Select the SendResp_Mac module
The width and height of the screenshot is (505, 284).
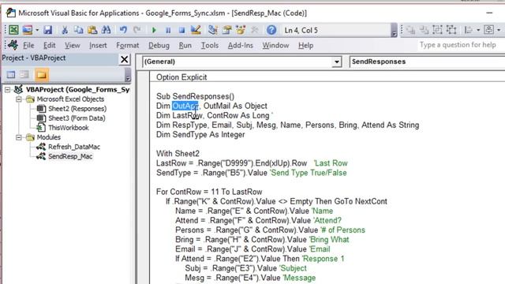pyautogui.click(x=70, y=156)
